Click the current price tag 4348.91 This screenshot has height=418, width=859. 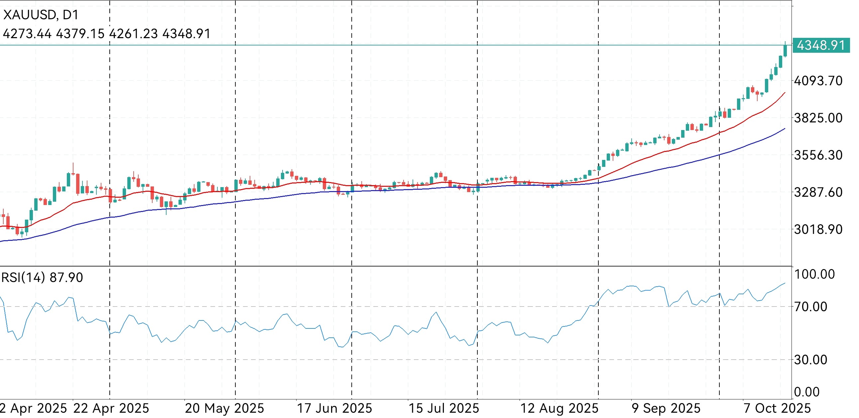tap(821, 45)
